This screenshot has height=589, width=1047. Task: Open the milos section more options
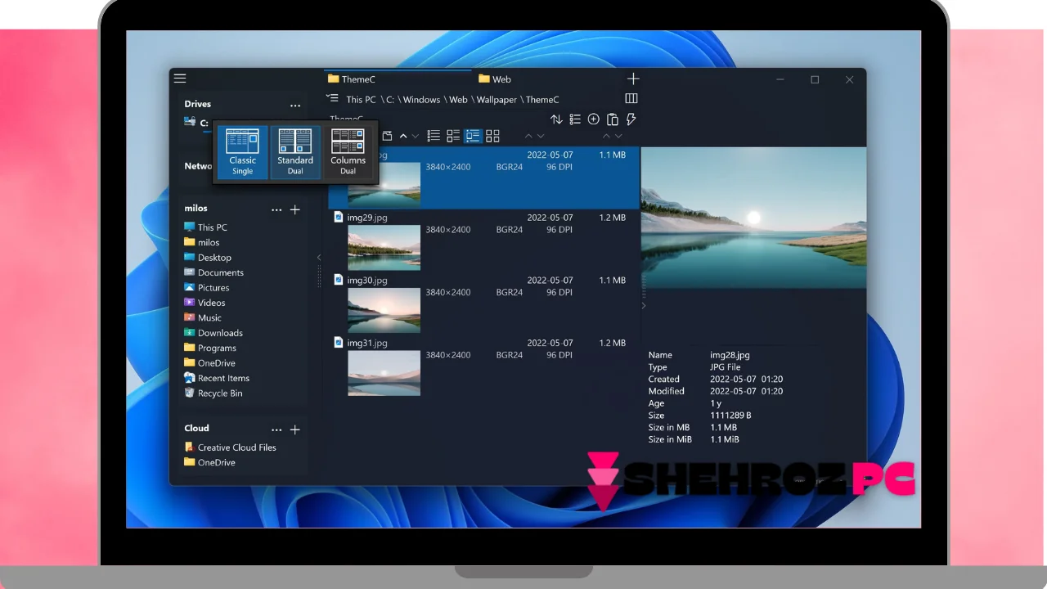276,210
